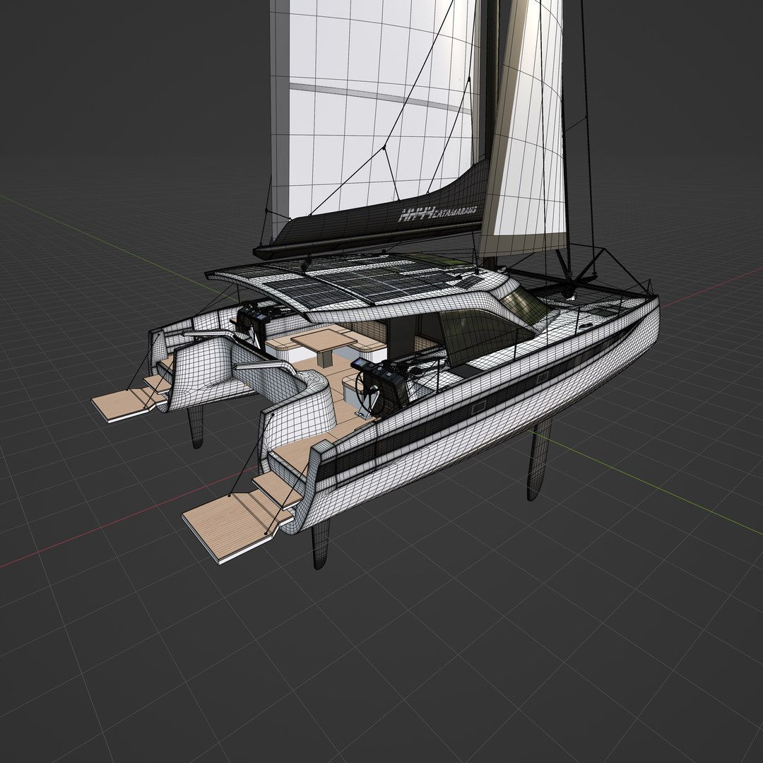The width and height of the screenshot is (763, 763).
Task: Select the rudder under the near hull's stern
Action: pyautogui.click(x=320, y=545)
